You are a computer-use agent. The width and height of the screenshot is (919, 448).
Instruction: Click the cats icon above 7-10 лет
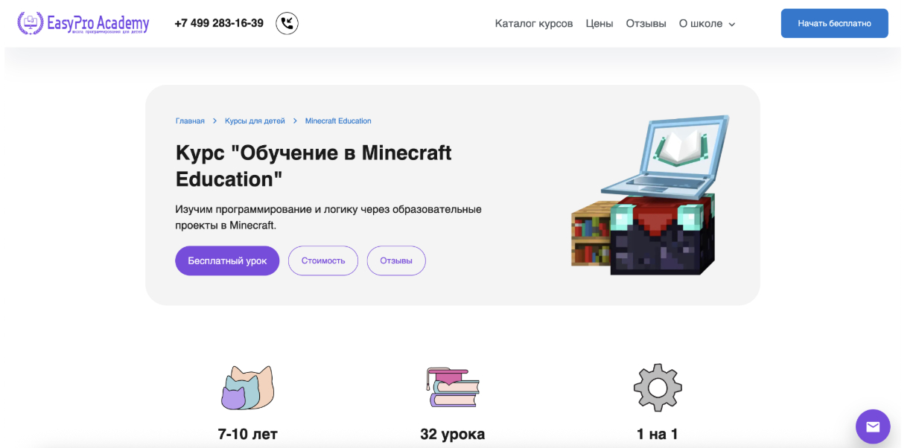[x=248, y=387]
